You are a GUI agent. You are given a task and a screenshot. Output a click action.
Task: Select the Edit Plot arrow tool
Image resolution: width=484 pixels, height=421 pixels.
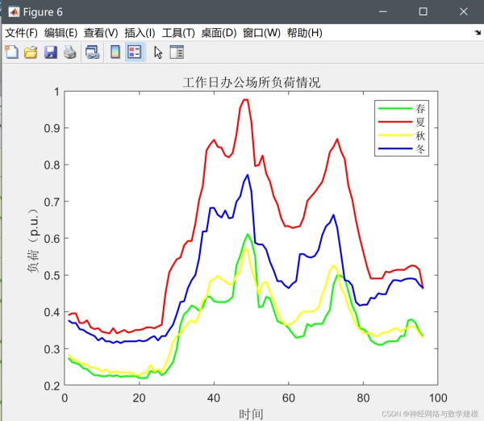158,52
